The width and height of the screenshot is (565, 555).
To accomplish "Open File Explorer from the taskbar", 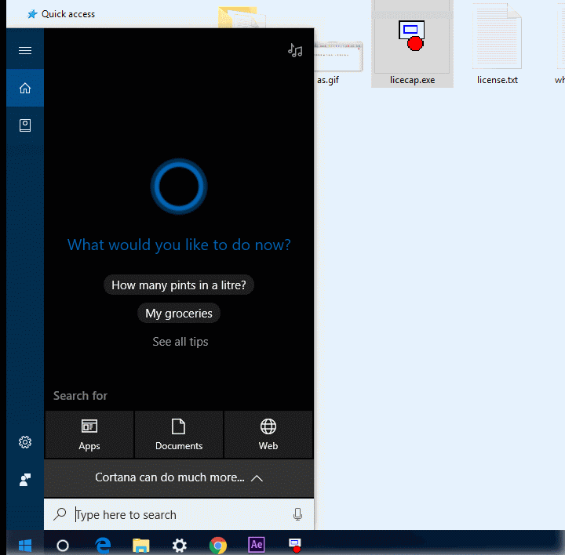I will [x=141, y=546].
